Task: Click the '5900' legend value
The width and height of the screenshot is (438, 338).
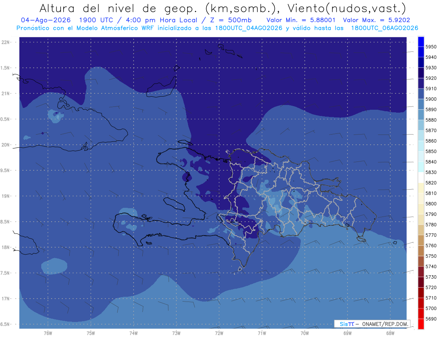Action: (x=431, y=99)
